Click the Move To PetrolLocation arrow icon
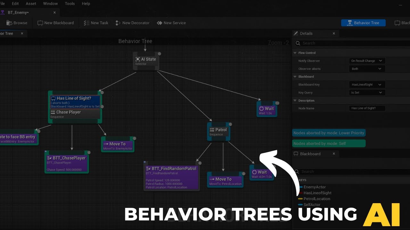 [212, 180]
